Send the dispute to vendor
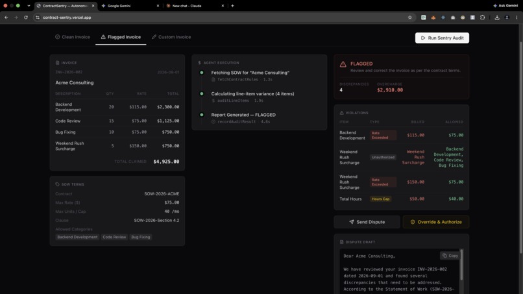Viewport: 523px width, 294px height. [x=367, y=222]
